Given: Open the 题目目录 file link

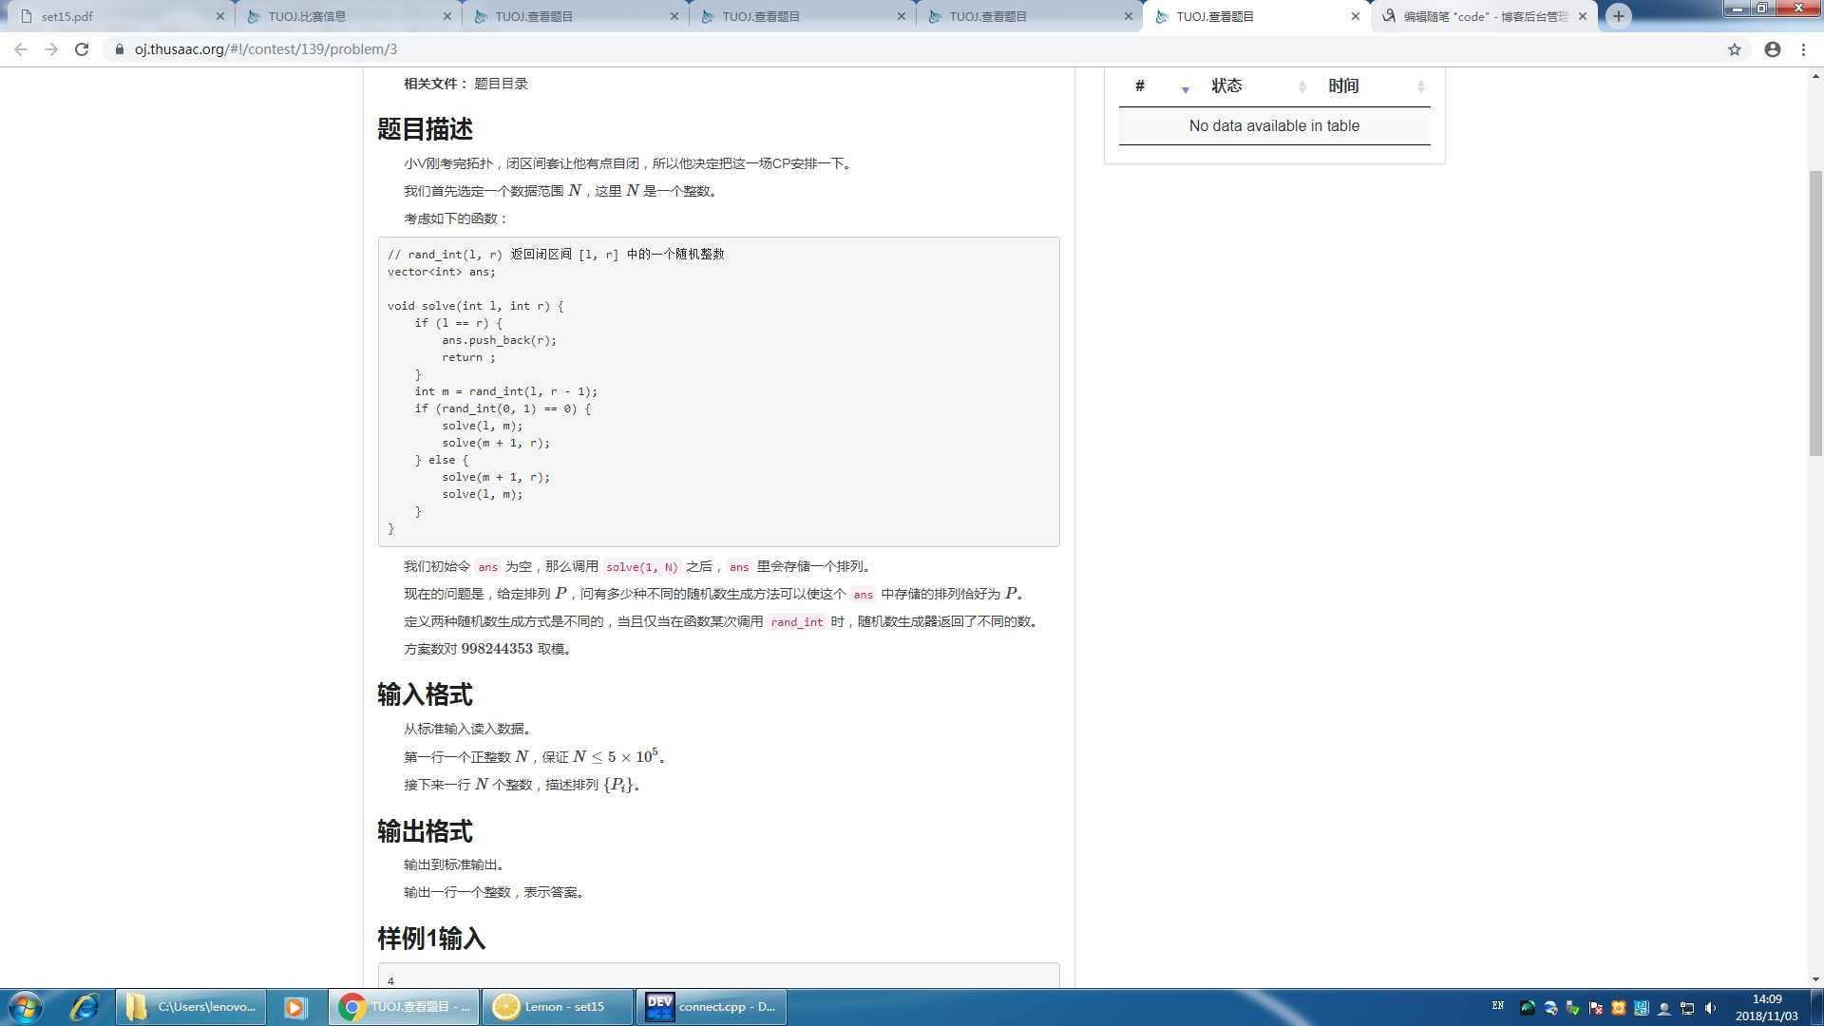Looking at the screenshot, I should pos(501,84).
